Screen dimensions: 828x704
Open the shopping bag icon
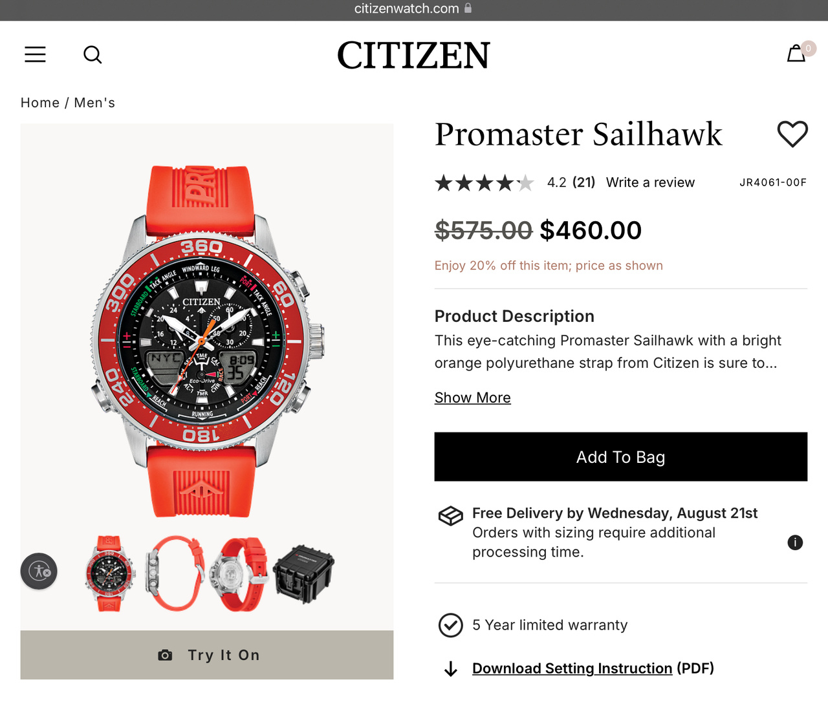pyautogui.click(x=796, y=54)
